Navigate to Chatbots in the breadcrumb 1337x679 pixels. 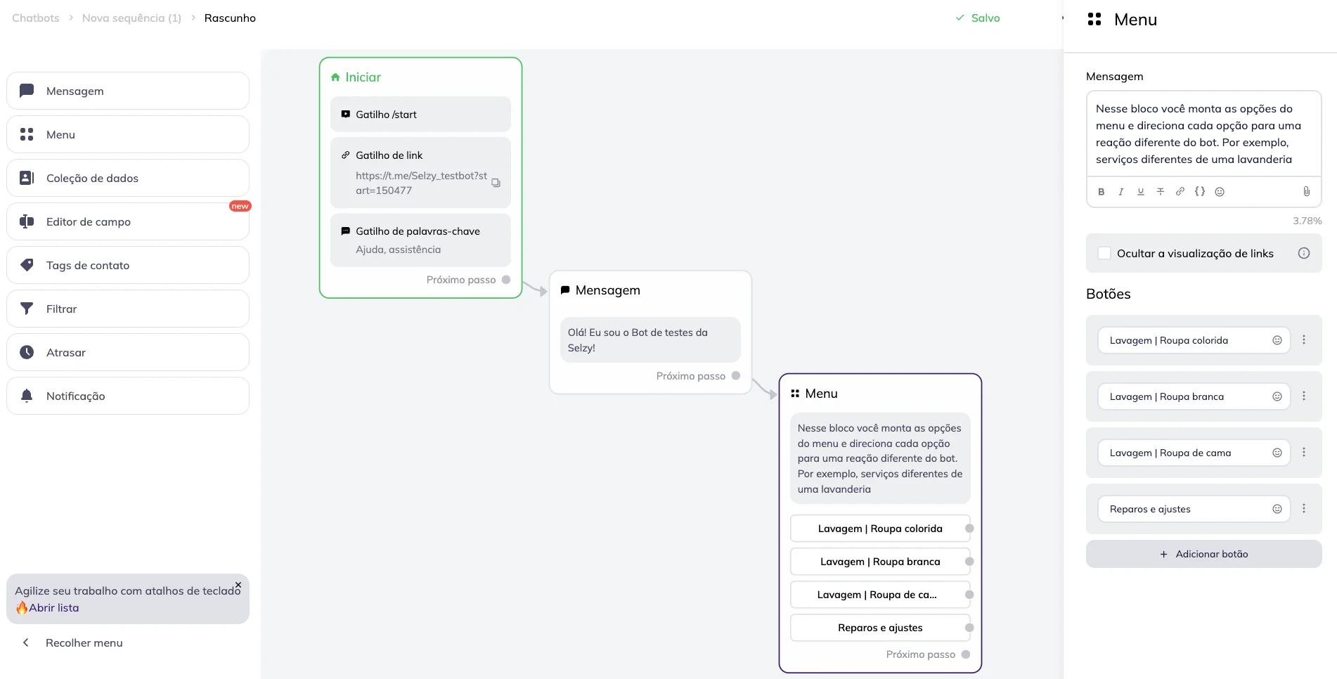pyautogui.click(x=35, y=18)
